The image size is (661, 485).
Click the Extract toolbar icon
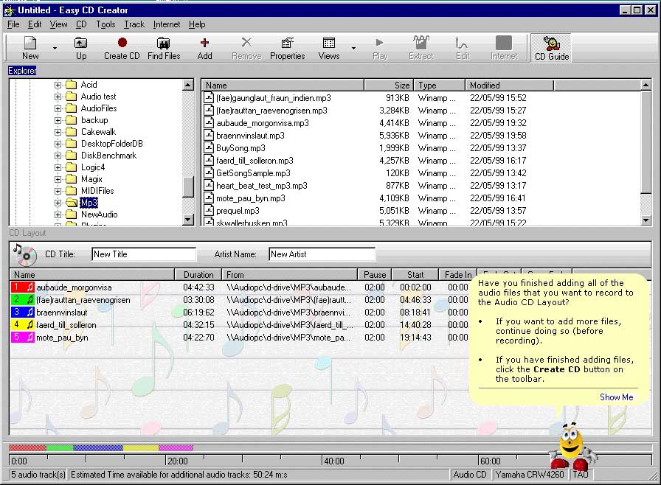tap(421, 48)
